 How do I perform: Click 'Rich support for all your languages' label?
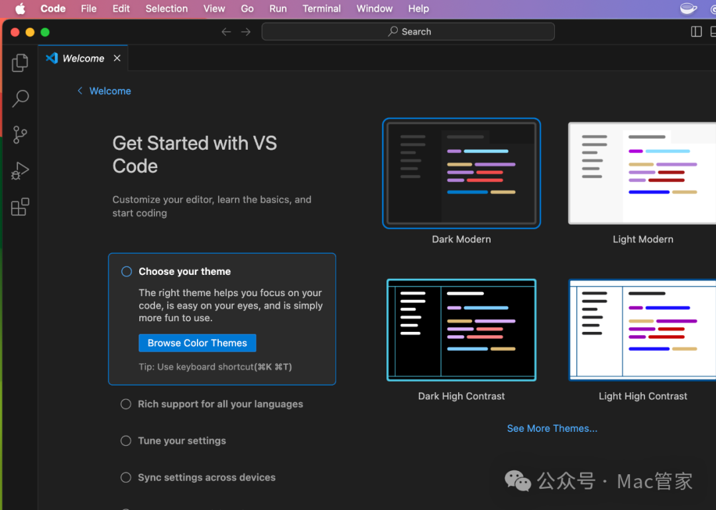point(220,404)
